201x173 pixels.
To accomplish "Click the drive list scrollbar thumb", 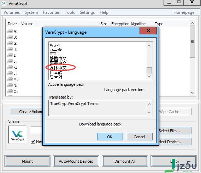I will pyautogui.click(x=192, y=41).
